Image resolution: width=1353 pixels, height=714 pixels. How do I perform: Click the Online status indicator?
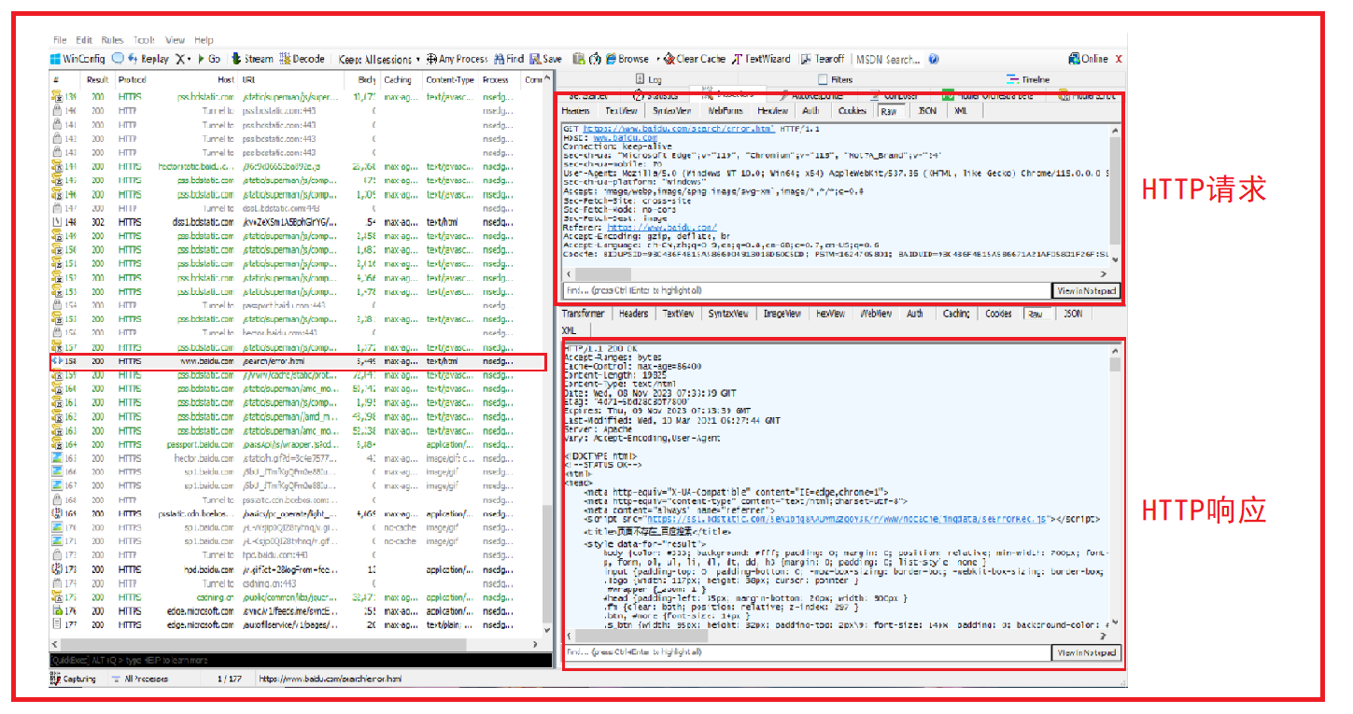click(1089, 59)
